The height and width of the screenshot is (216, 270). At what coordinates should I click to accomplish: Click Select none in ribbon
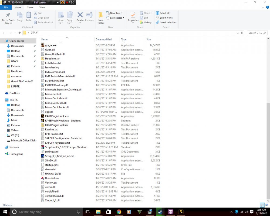point(164,18)
